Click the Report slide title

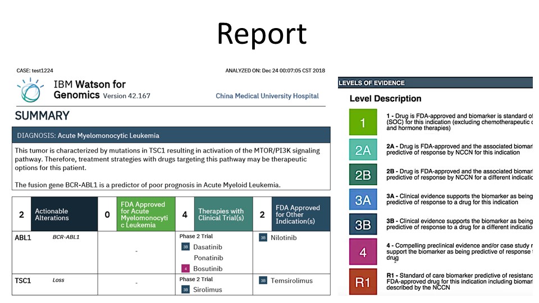pos(262,34)
